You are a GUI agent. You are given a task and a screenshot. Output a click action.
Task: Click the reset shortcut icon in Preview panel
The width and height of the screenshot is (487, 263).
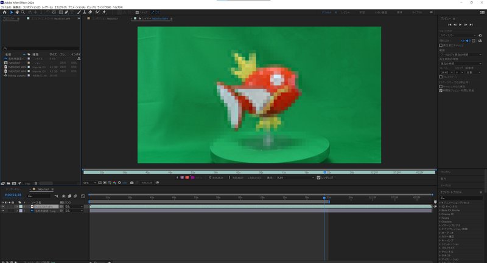click(480, 35)
